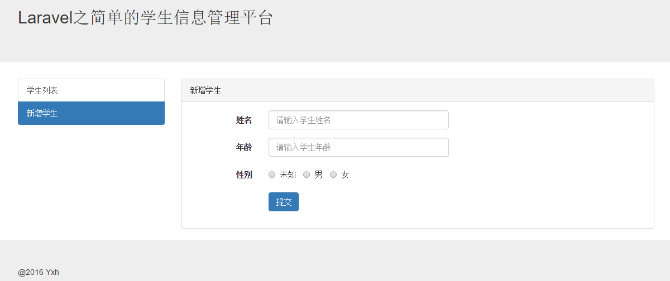Click empty space right of the 提交 button

447,202
